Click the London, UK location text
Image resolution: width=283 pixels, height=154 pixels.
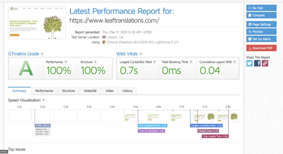click(115, 37)
